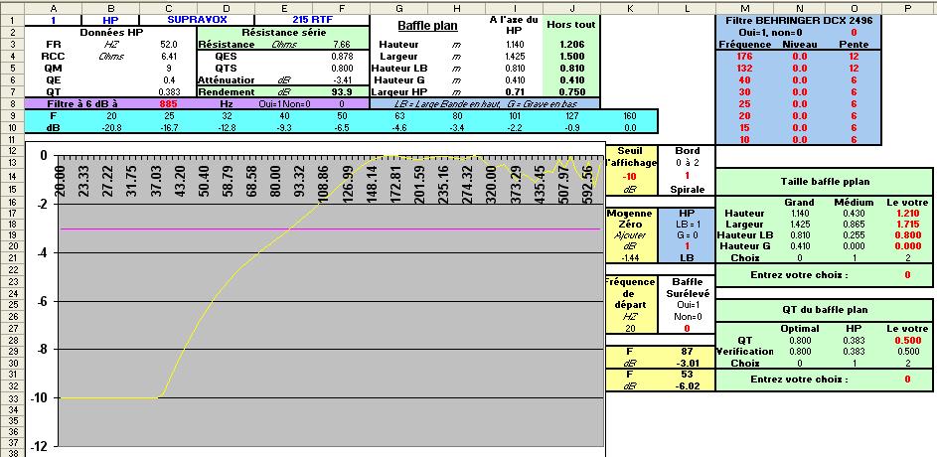937x457 pixels.
Task: Click the RCC value 6.41
Action: [169, 57]
